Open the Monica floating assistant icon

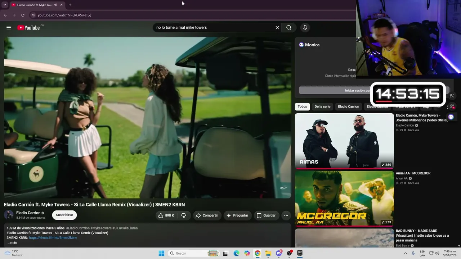(451, 117)
